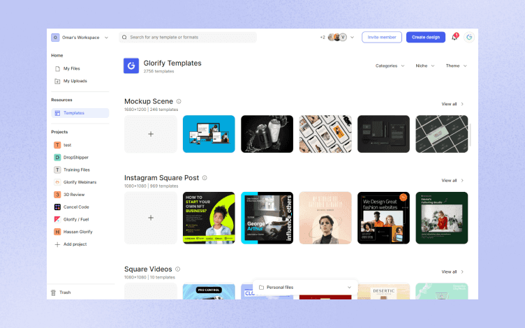The width and height of the screenshot is (525, 328).
Task: Open the Categories filter dropdown
Action: [390, 66]
